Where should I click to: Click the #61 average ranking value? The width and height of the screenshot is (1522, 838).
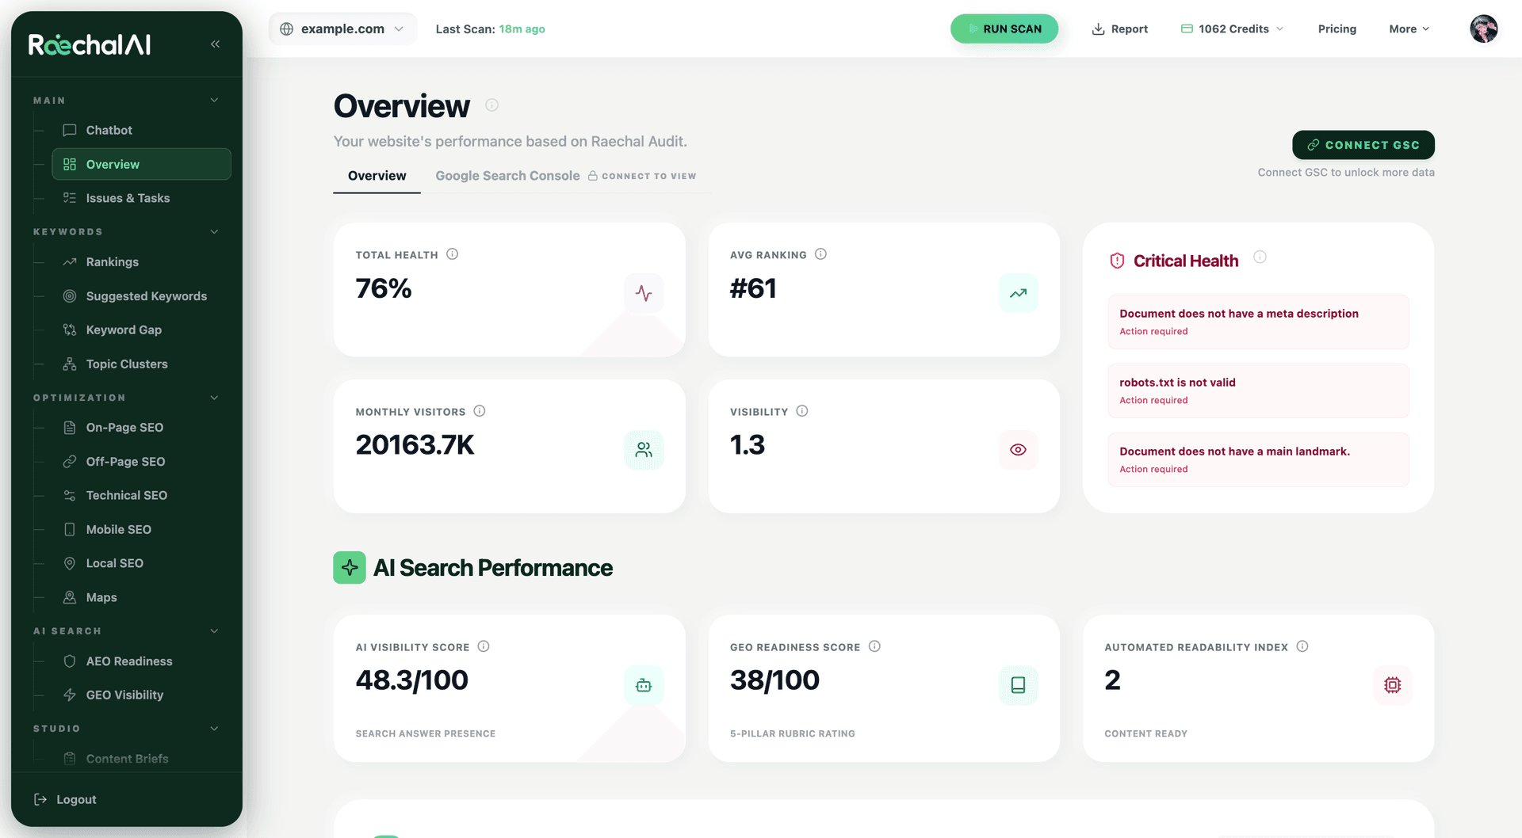click(753, 289)
